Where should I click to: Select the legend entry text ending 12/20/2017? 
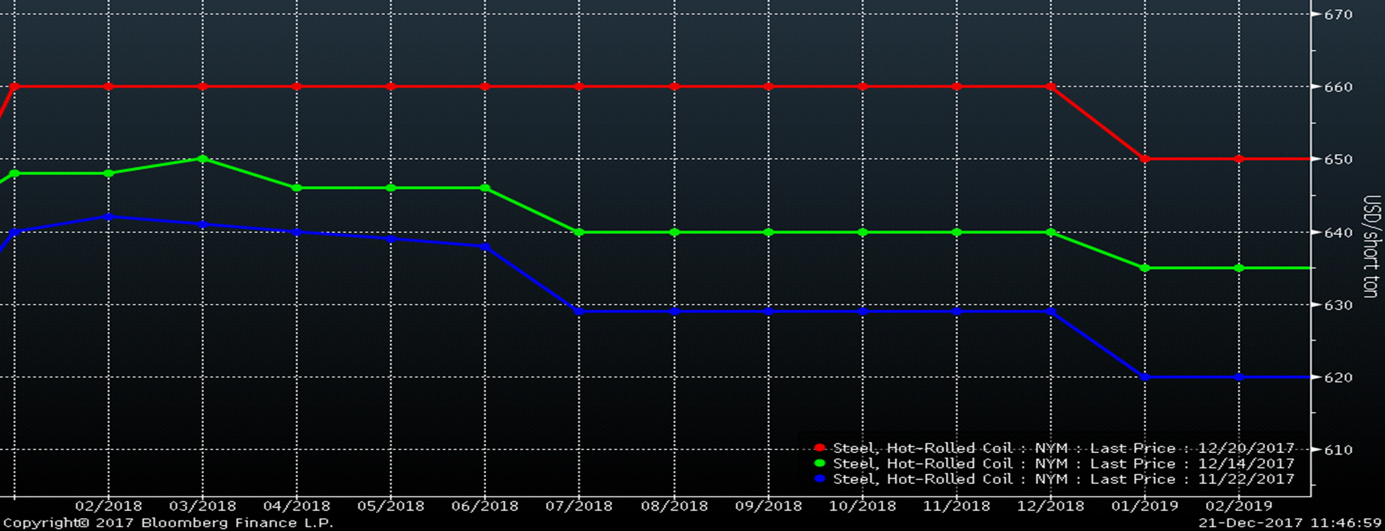(x=1063, y=448)
